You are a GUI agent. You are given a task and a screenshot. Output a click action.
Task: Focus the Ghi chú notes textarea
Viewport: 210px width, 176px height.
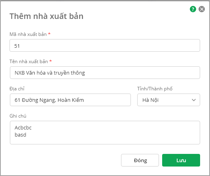pyautogui.click(x=105, y=133)
